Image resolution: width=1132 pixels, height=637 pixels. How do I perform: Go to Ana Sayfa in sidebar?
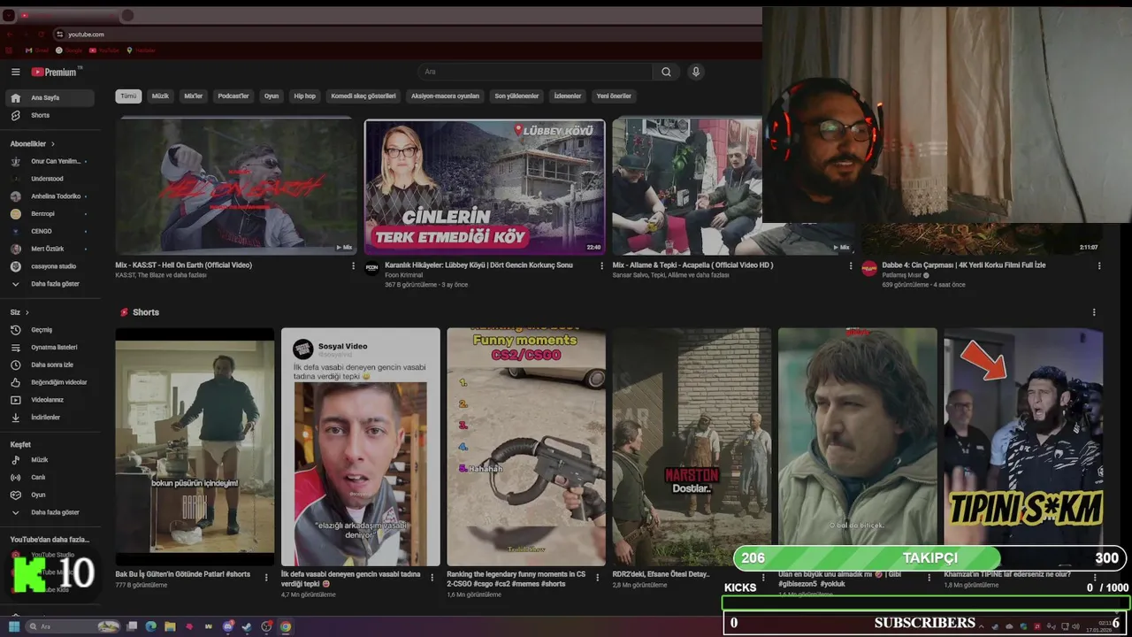coord(50,97)
